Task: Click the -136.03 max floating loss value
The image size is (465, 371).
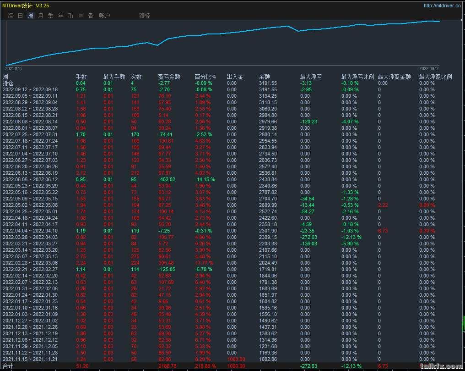Action: (x=308, y=244)
